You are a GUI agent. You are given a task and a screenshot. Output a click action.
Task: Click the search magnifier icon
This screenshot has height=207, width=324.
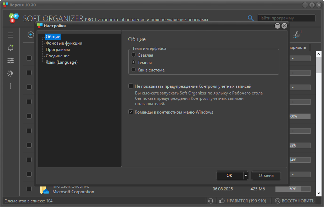coord(251,18)
